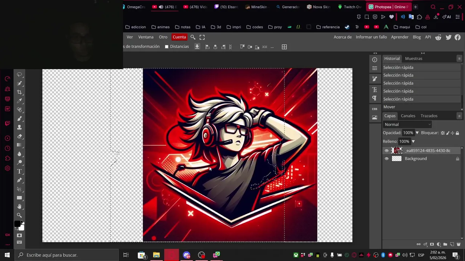The height and width of the screenshot is (261, 465).
Task: Select the Type text tool
Action: pos(20,171)
